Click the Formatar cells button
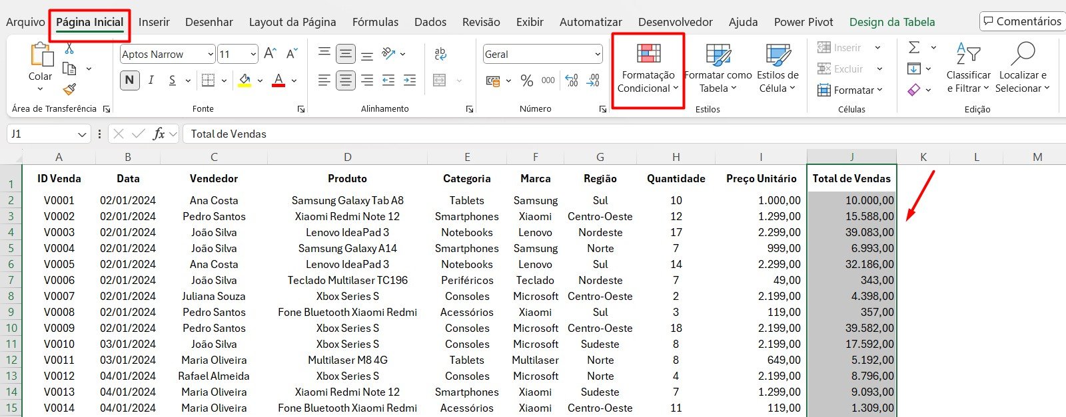1066x417 pixels. point(849,90)
